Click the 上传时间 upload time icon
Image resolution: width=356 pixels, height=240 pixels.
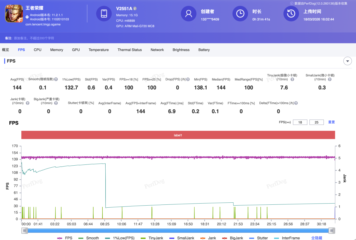pyautogui.click(x=291, y=13)
